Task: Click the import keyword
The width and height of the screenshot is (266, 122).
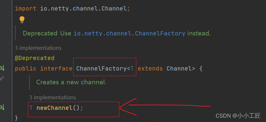Action: pyautogui.click(x=26, y=9)
